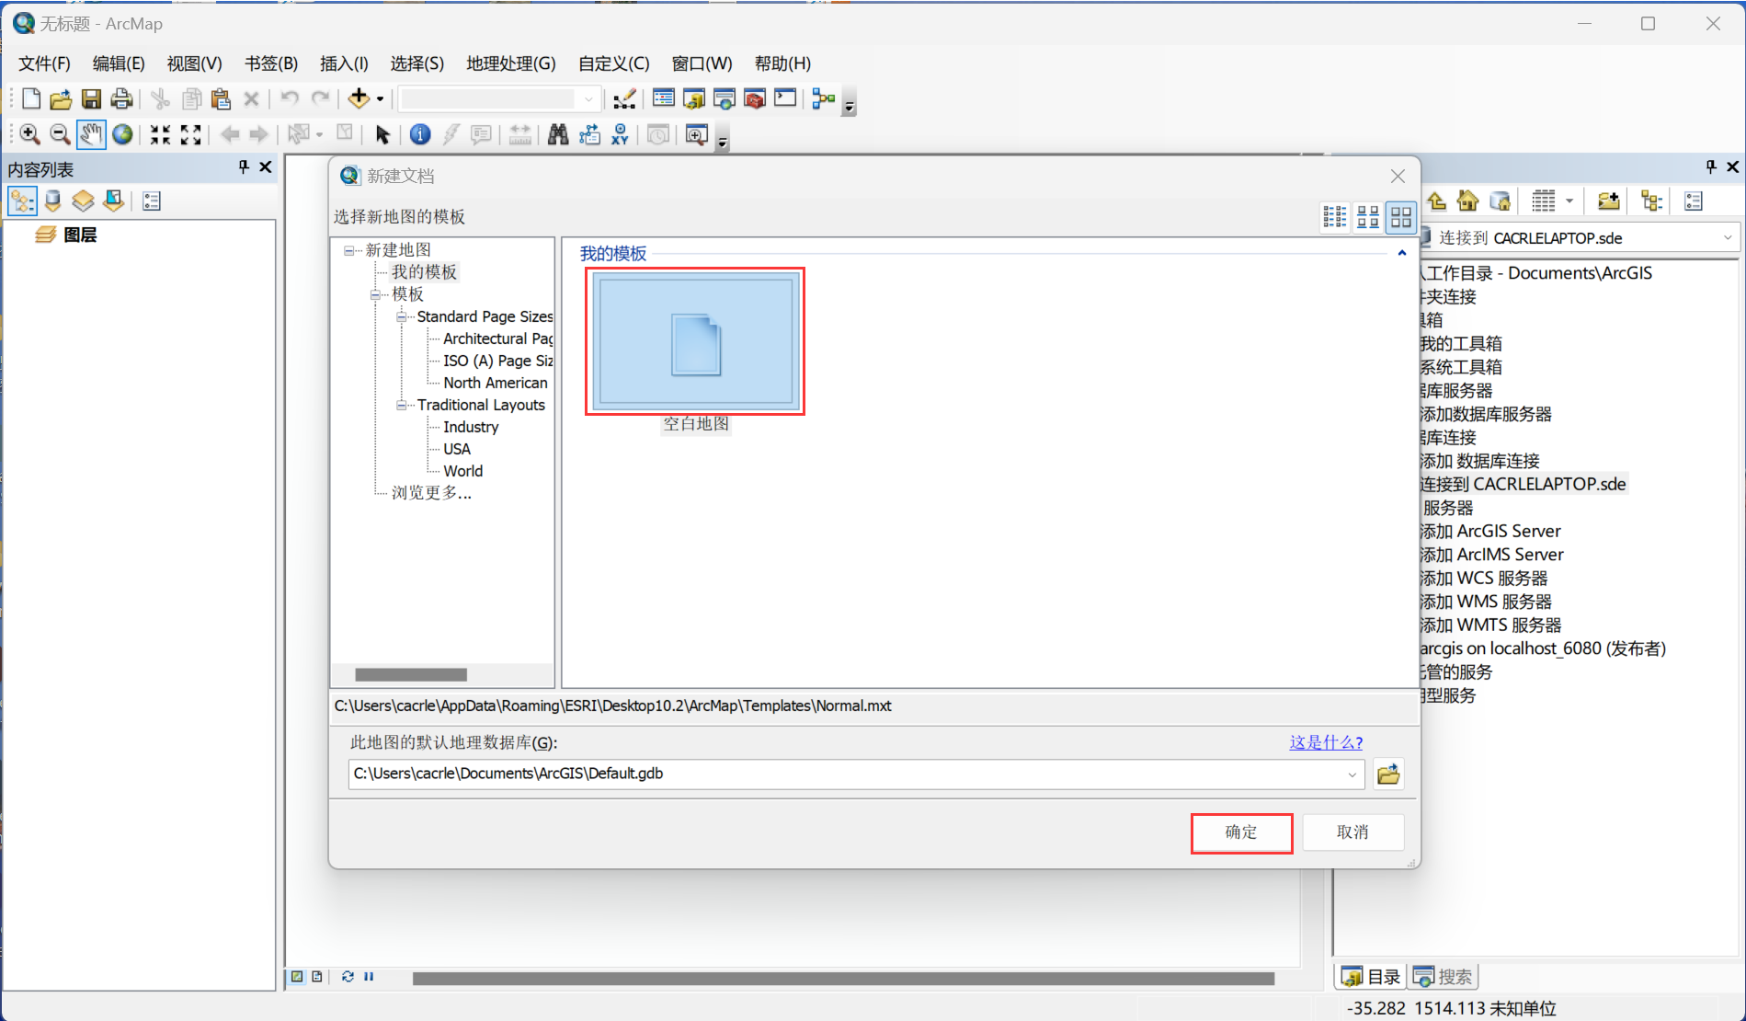Click the Print toolbar icon
The image size is (1746, 1021).
coord(121,98)
